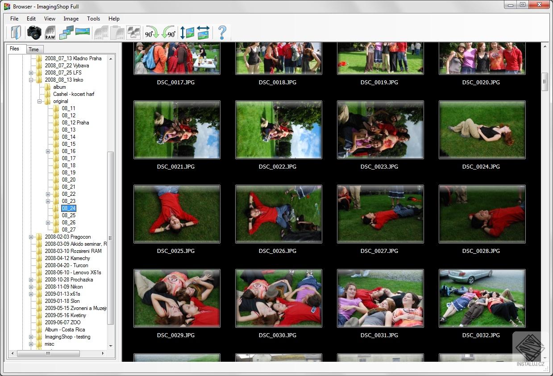The width and height of the screenshot is (553, 376).
Task: Open the thumbnail DSC_0024.JPG
Action: [x=482, y=129]
